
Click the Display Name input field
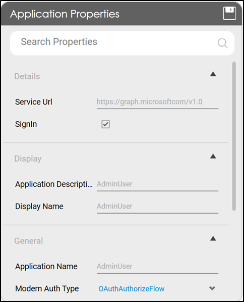157,207
